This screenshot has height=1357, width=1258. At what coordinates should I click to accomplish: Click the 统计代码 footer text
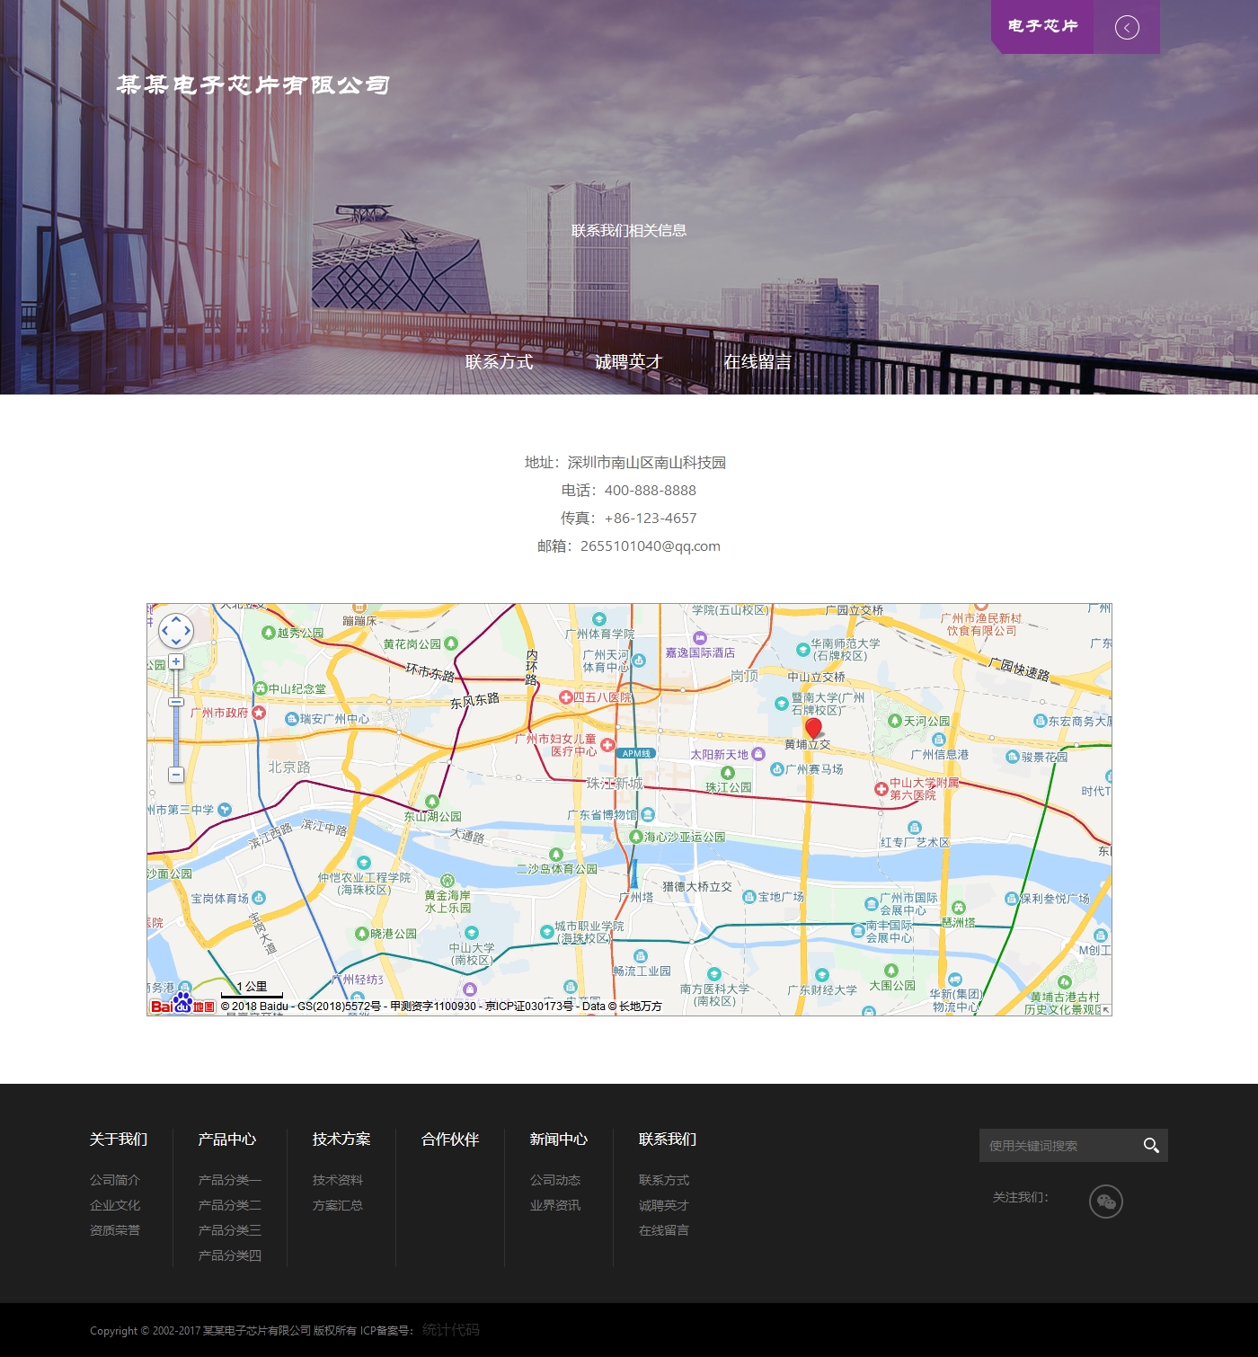coord(451,1330)
